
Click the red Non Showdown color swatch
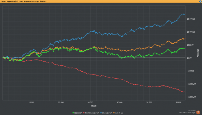click(84, 113)
